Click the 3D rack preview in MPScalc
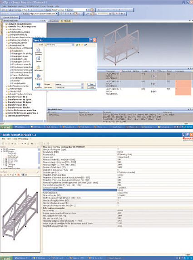The width and height of the screenshot is (193, 260). [x=20, y=214]
